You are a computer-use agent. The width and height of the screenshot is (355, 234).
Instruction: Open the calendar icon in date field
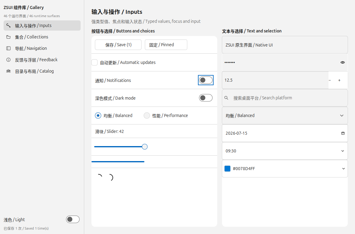(x=343, y=133)
